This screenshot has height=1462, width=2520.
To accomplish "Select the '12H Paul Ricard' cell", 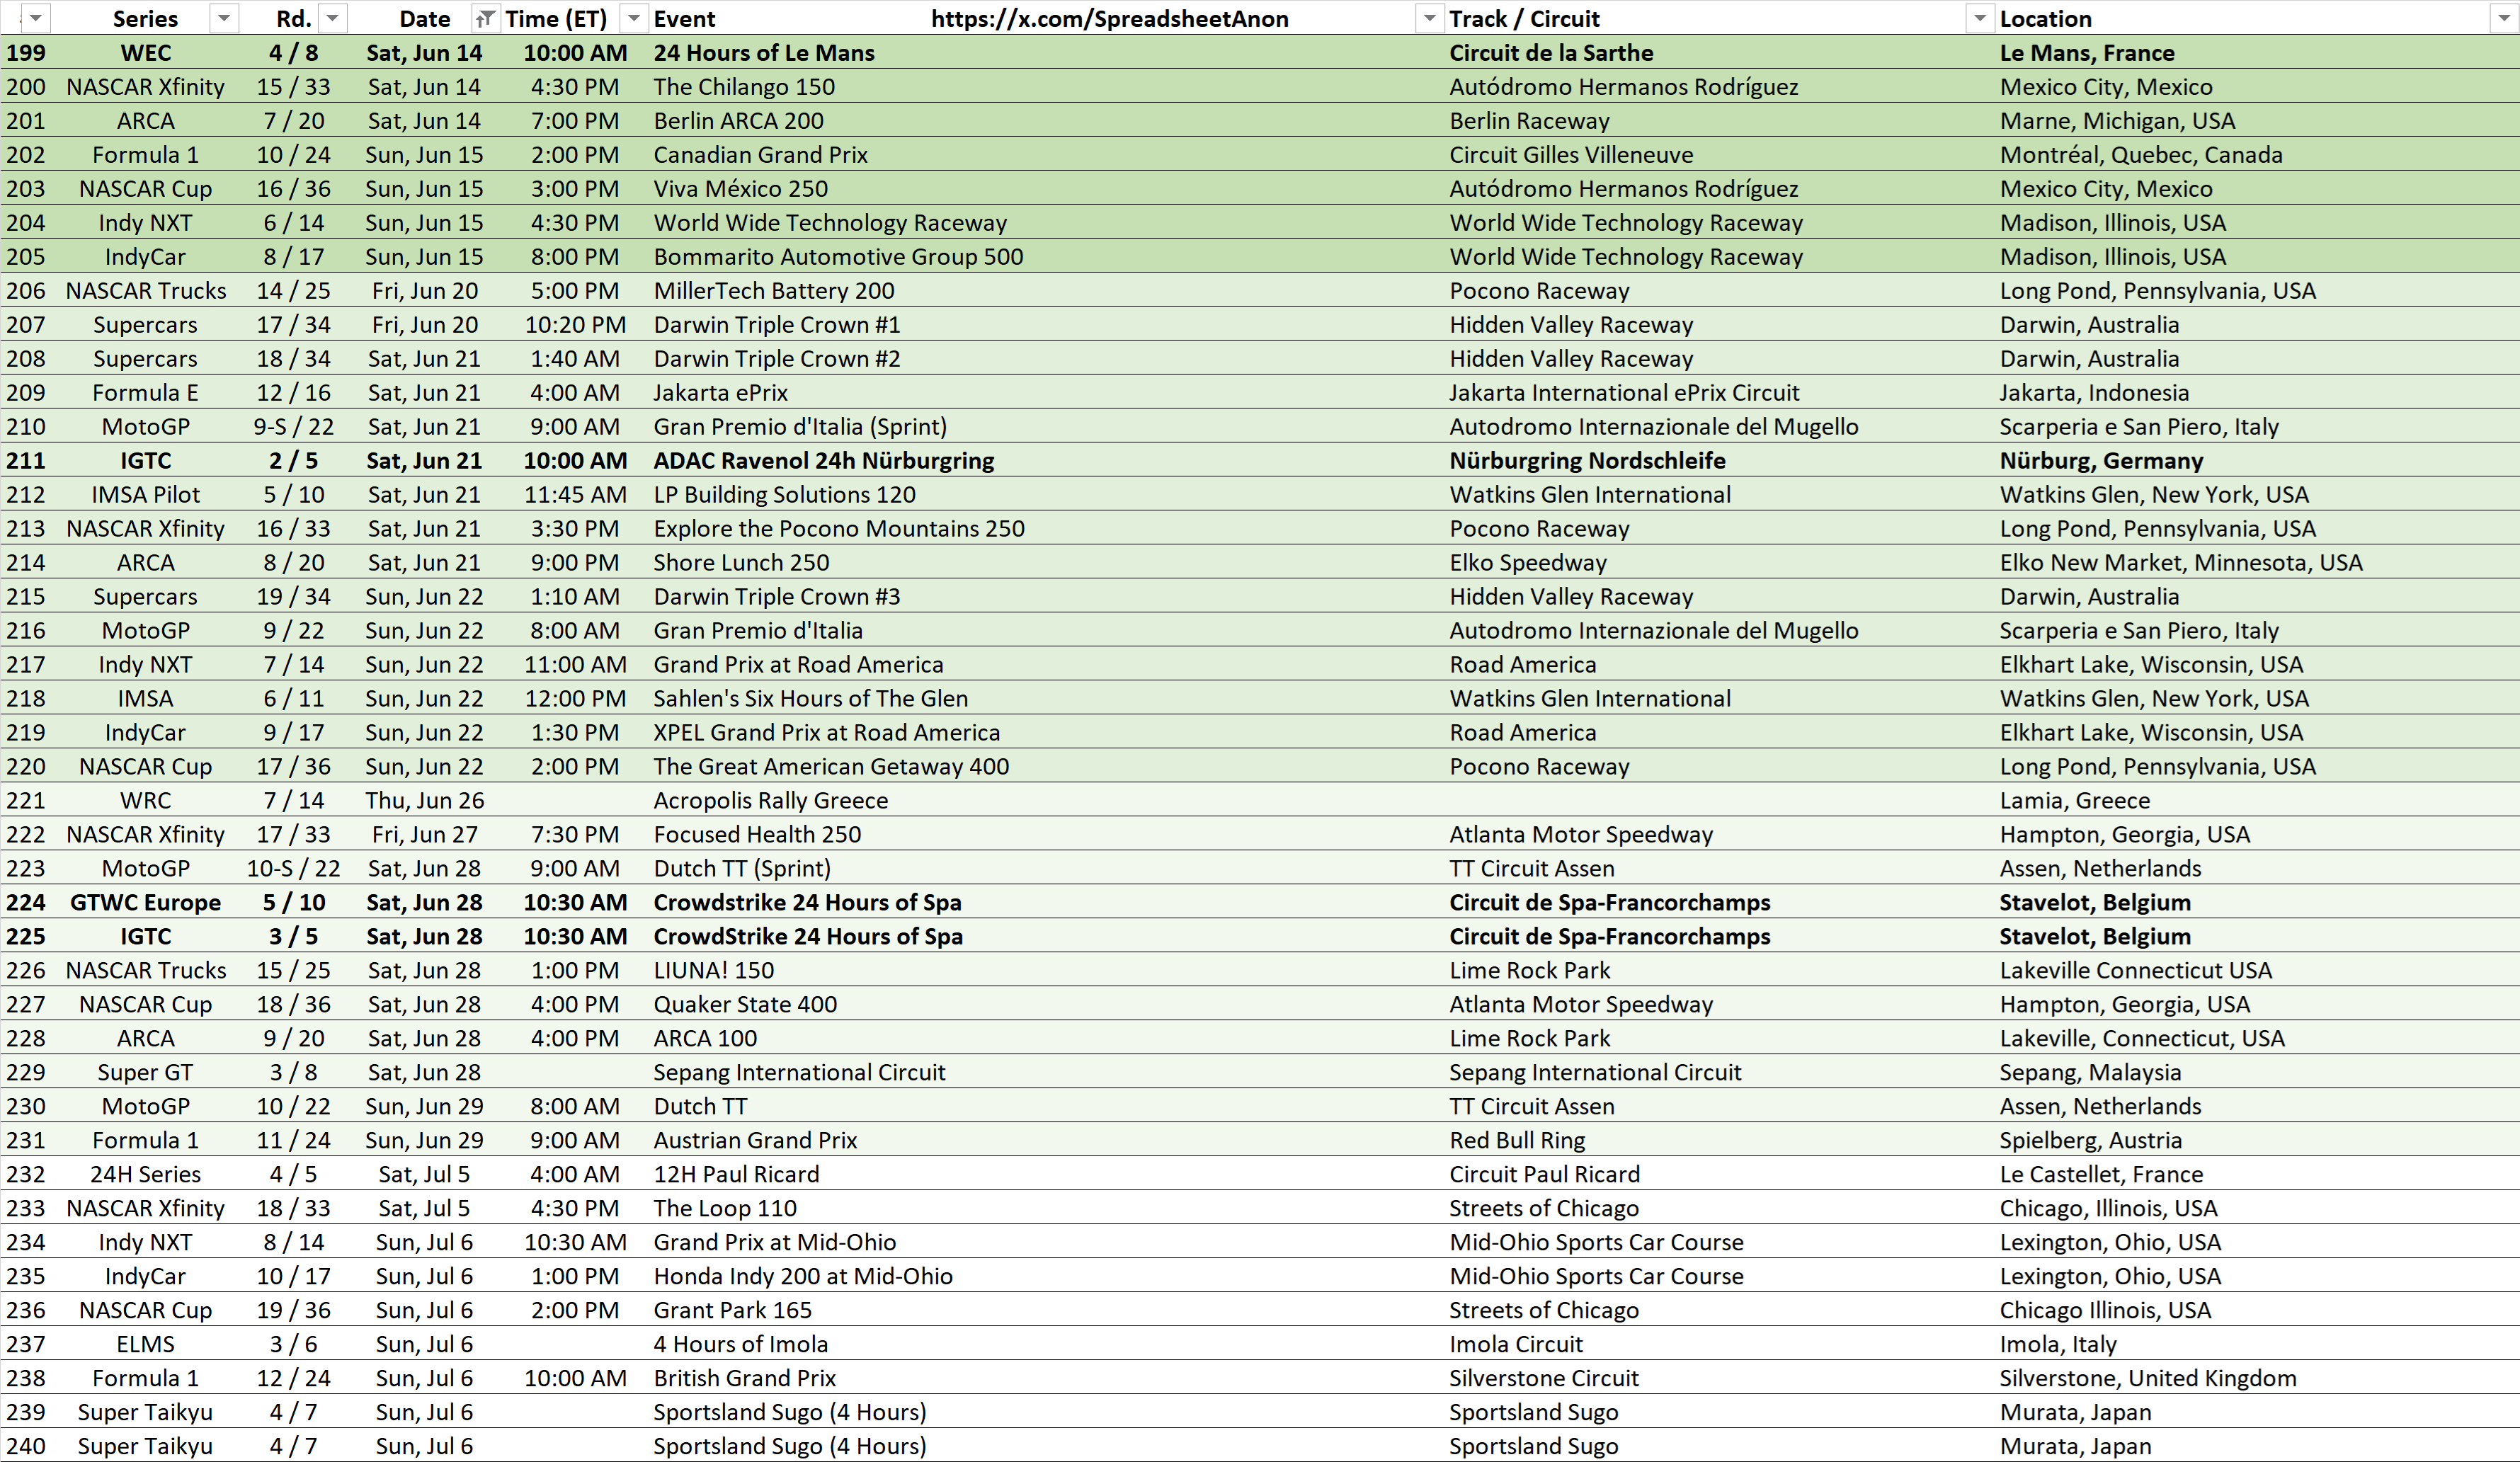I will (x=736, y=1175).
